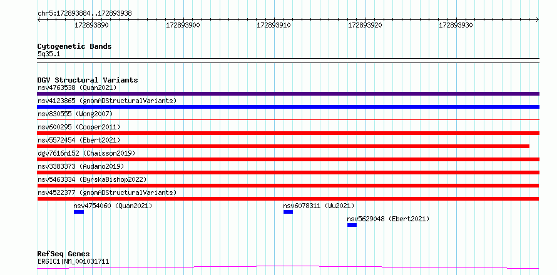Click the small blue nsv5629048 variant block
Image resolution: width=557 pixels, height=275 pixels.
click(352, 225)
